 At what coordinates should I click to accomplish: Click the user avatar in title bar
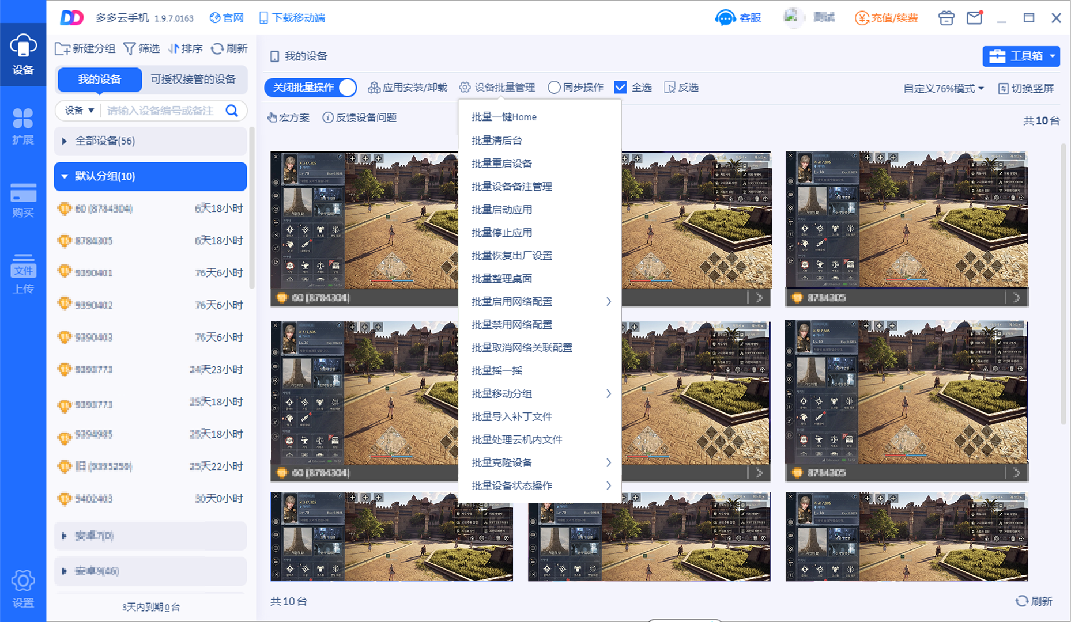(794, 17)
